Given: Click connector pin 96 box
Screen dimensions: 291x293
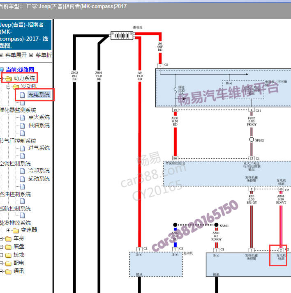Looking at the screenshot, I should pyautogui.click(x=175, y=158).
